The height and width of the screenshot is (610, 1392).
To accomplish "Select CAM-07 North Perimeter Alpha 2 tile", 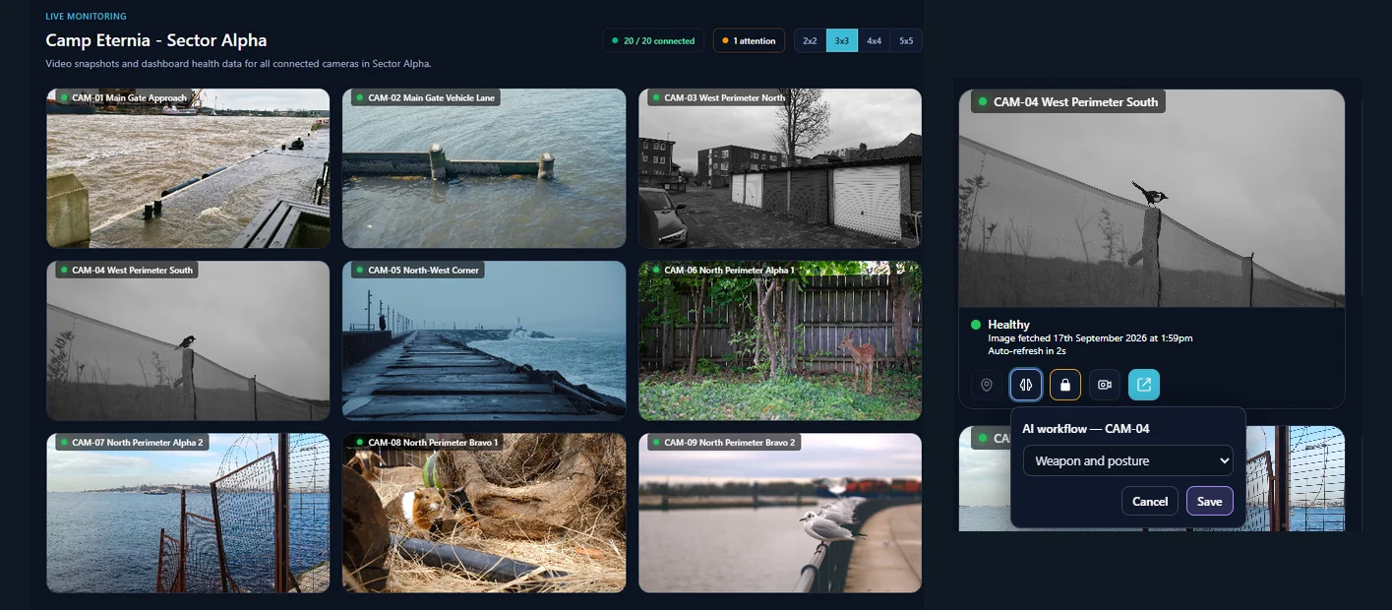I will coord(188,513).
